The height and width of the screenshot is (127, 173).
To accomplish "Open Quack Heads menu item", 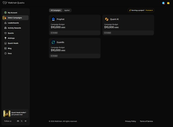I will pos(16,43).
